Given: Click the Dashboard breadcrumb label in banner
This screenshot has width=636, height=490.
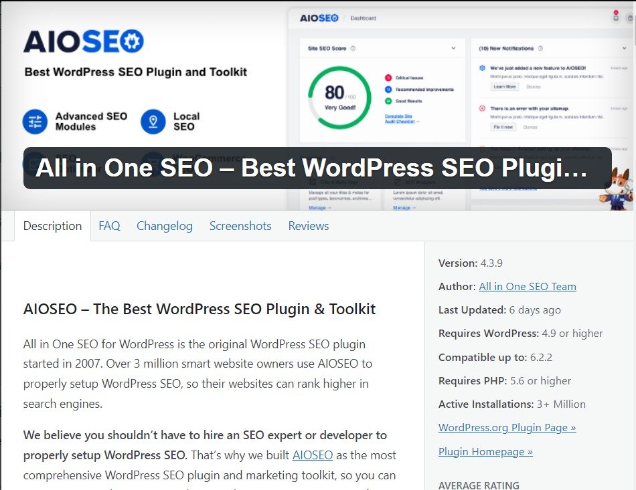Looking at the screenshot, I should (363, 18).
